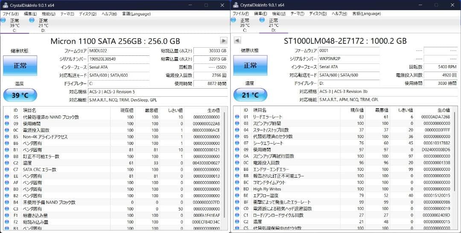The height and width of the screenshot is (233, 461).
Task: Click firmware field M0DL022
Action: pos(119,50)
